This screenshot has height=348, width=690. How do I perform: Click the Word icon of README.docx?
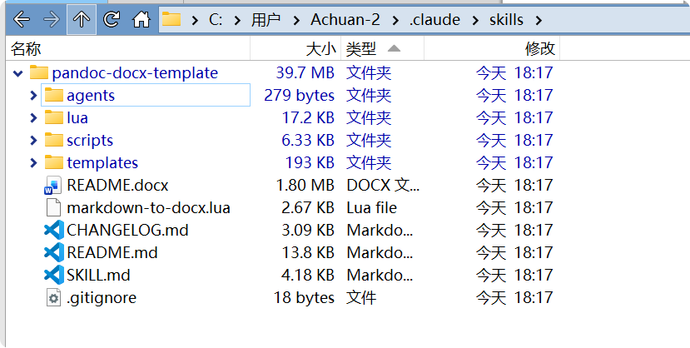click(x=53, y=185)
